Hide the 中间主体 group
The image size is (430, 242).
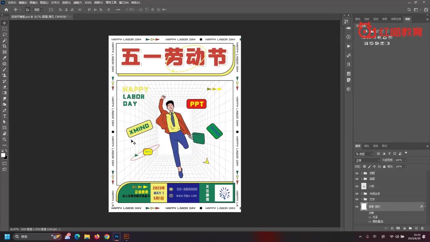(x=357, y=194)
